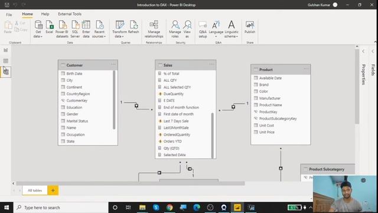Open Manage roles
The image size is (378, 213).
(x=175, y=29)
